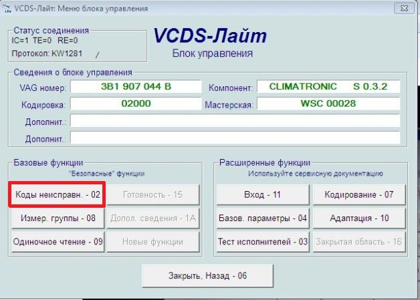Click the Статус соединения group label
This screenshot has height=300, width=420.
(x=51, y=31)
